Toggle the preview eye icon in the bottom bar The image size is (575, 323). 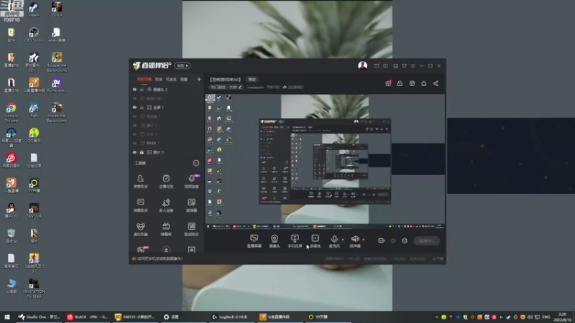pos(393,240)
